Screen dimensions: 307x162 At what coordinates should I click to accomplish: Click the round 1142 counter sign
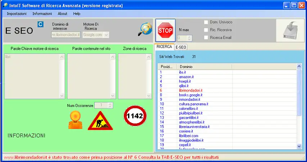(135, 116)
